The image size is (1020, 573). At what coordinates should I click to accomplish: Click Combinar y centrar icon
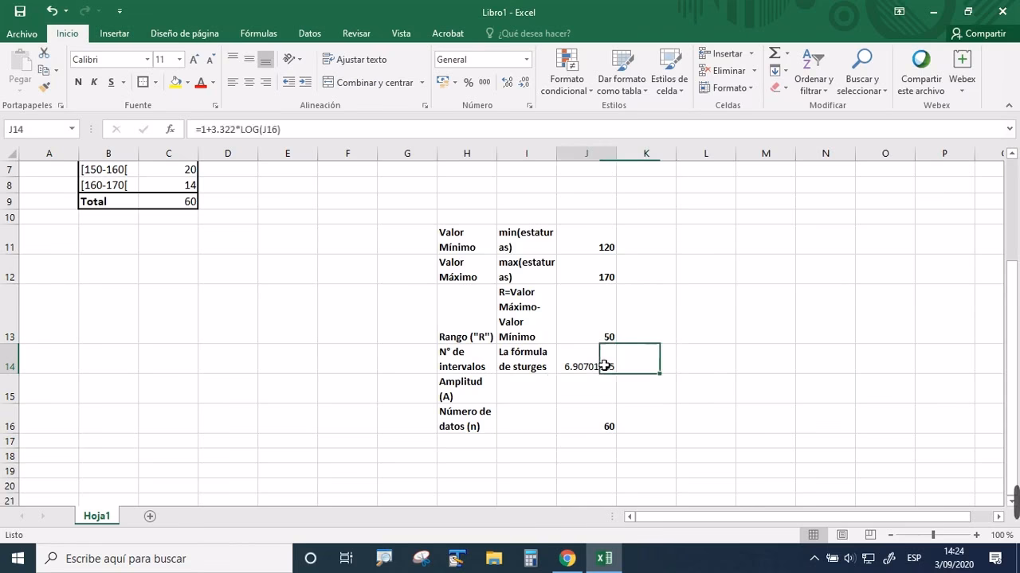[x=329, y=82]
